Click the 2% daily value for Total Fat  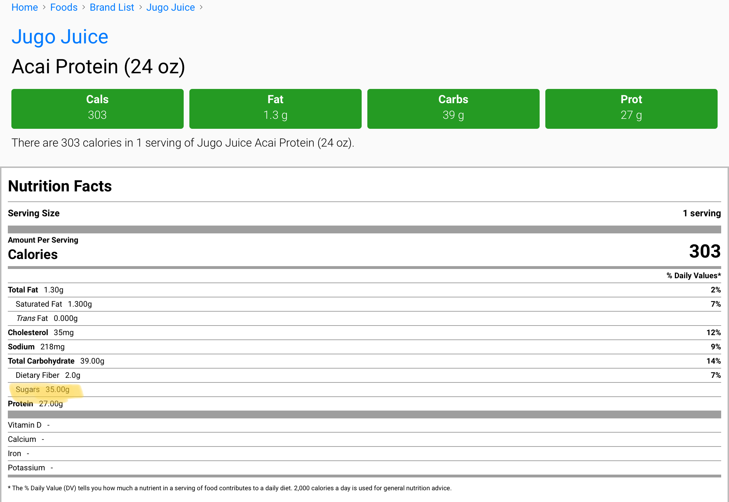tap(716, 290)
